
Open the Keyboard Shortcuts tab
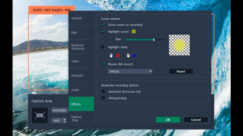click(81, 47)
